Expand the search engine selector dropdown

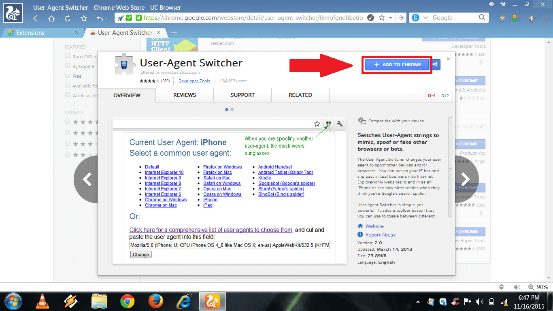425,18
